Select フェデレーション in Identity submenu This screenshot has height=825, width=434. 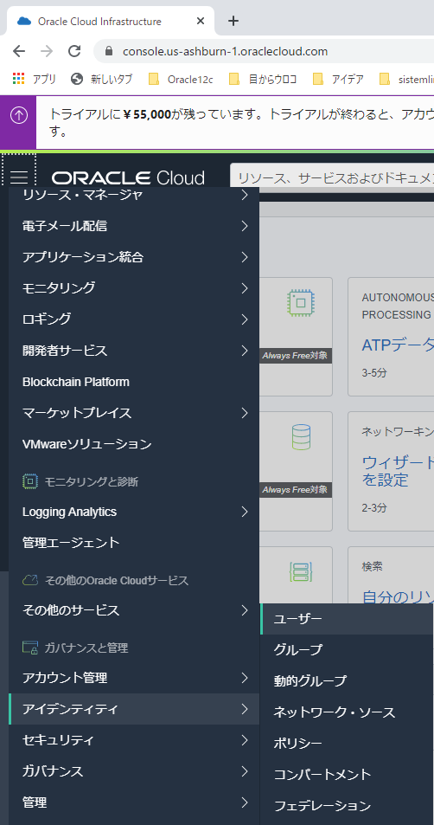pyautogui.click(x=347, y=806)
